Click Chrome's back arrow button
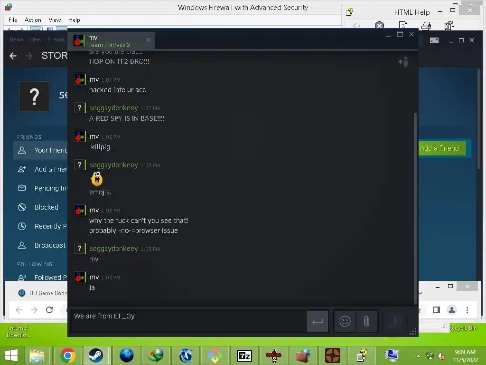The height and width of the screenshot is (365, 486). pos(19,310)
